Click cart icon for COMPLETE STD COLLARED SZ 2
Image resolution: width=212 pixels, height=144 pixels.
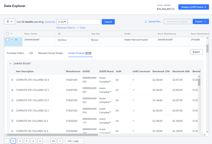[x=12, y=111]
